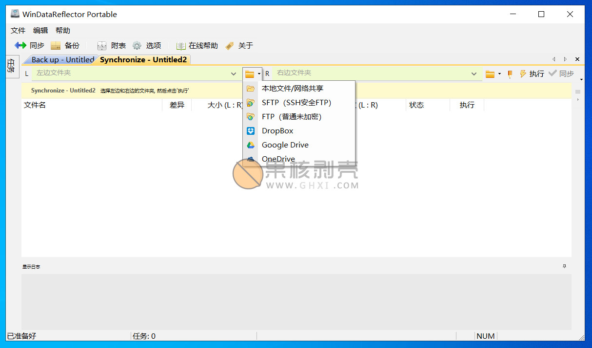Image resolution: width=592 pixels, height=348 pixels.
Task: Click the filter pencil icon beside 执行
Action: 509,73
